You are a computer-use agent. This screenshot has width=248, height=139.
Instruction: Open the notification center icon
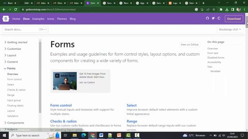(x=242, y=135)
